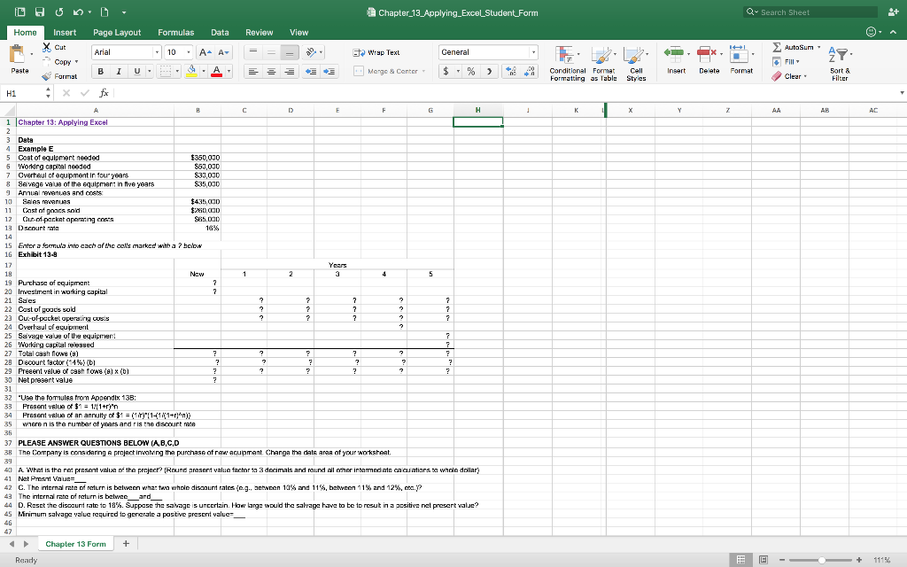This screenshot has width=907, height=567.
Task: Open the Page Layout tab
Action: coord(117,32)
